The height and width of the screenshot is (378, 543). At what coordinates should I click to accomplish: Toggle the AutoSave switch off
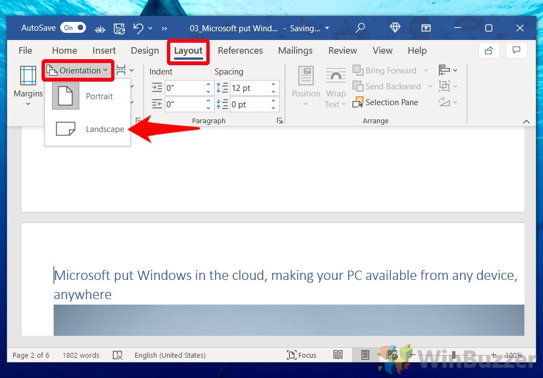click(73, 28)
